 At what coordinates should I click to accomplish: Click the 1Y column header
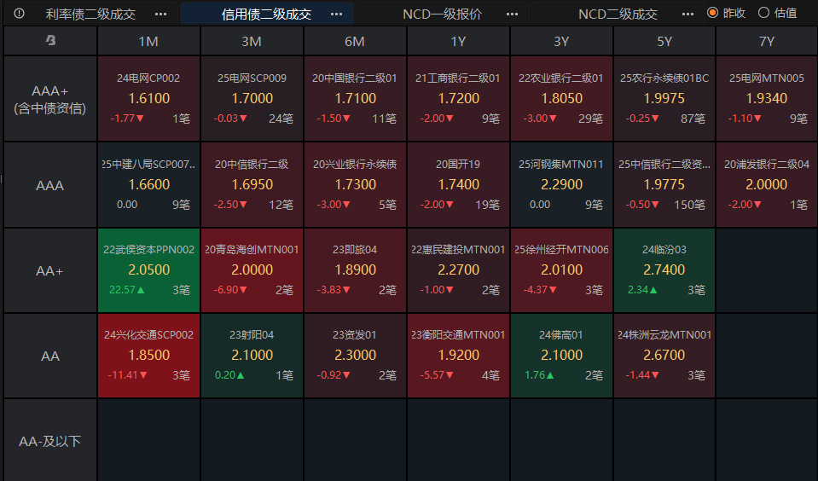click(x=458, y=41)
